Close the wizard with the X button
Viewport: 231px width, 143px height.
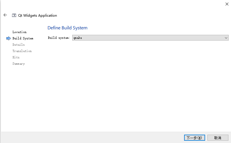click(227, 4)
